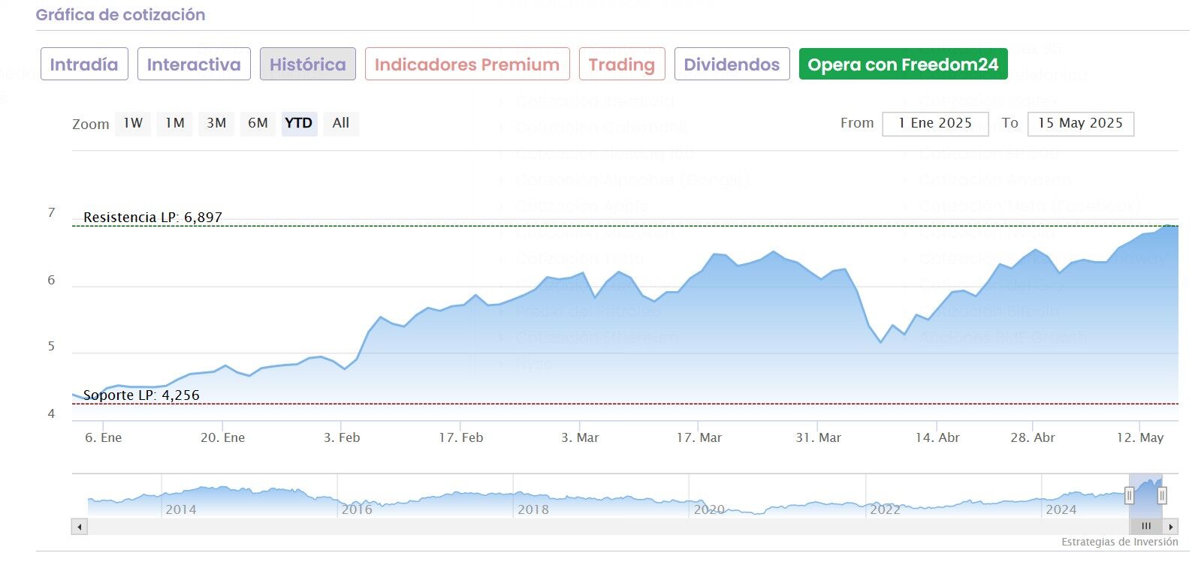1201x574 pixels.
Task: Select the 6M zoom range
Action: pyautogui.click(x=258, y=123)
